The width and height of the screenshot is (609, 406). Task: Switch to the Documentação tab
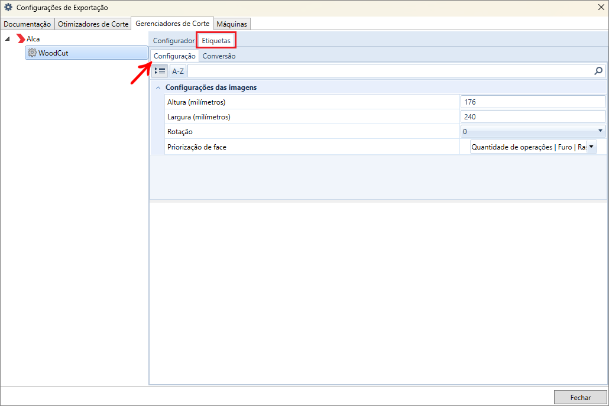pyautogui.click(x=27, y=24)
